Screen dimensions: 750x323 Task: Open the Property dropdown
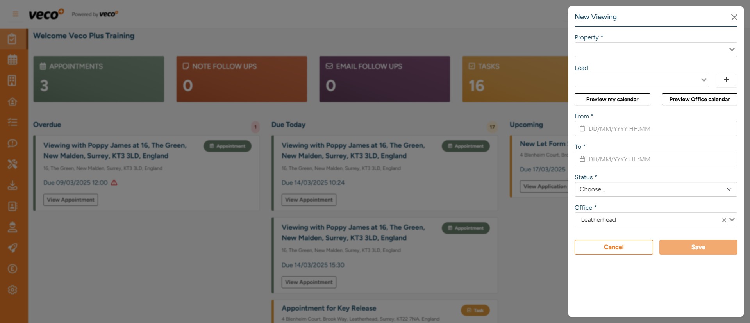point(656,50)
